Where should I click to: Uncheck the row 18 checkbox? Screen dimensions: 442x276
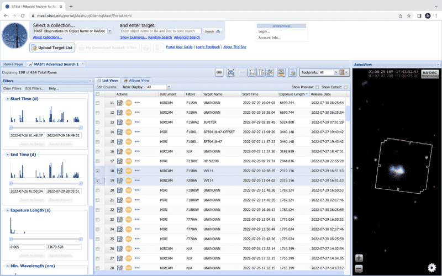tap(98, 171)
